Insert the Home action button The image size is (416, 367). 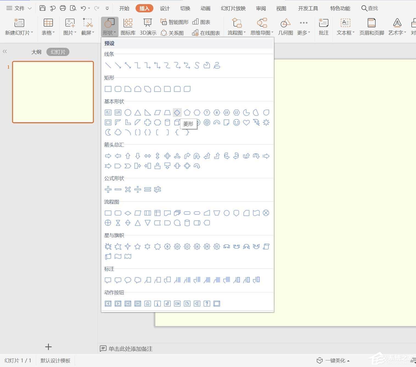click(x=148, y=304)
